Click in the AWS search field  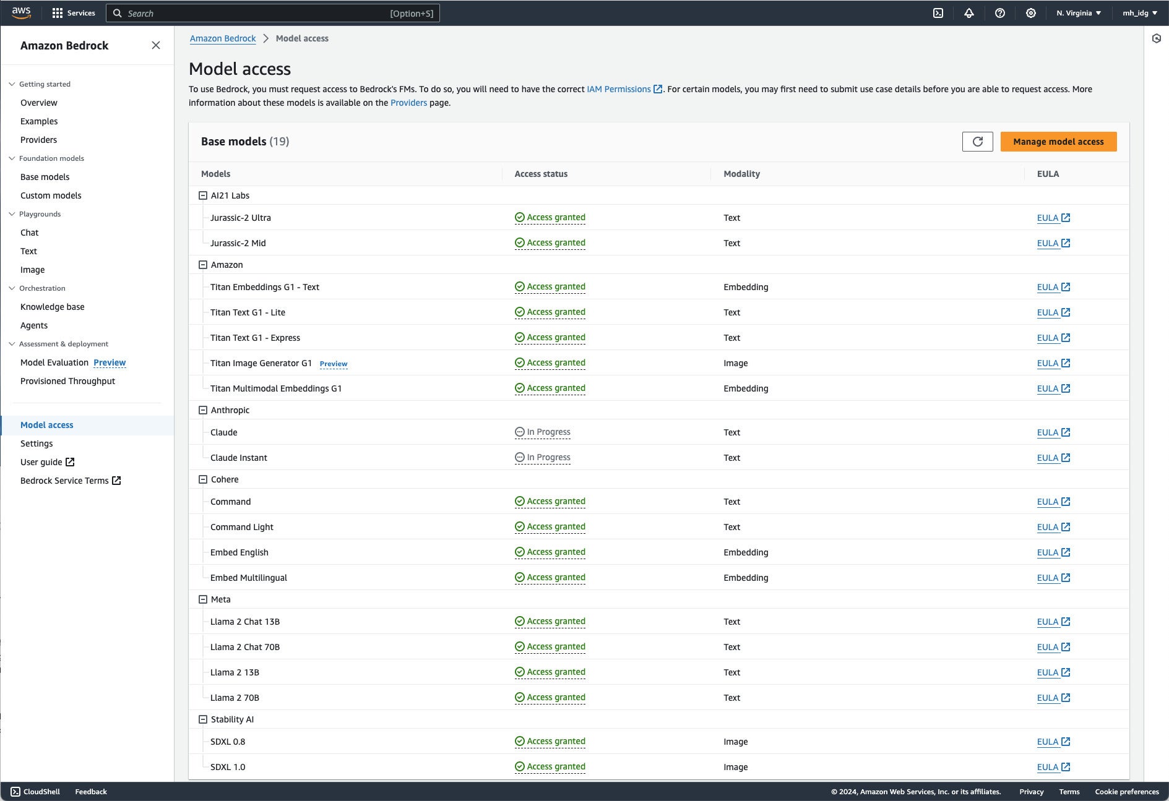(273, 13)
